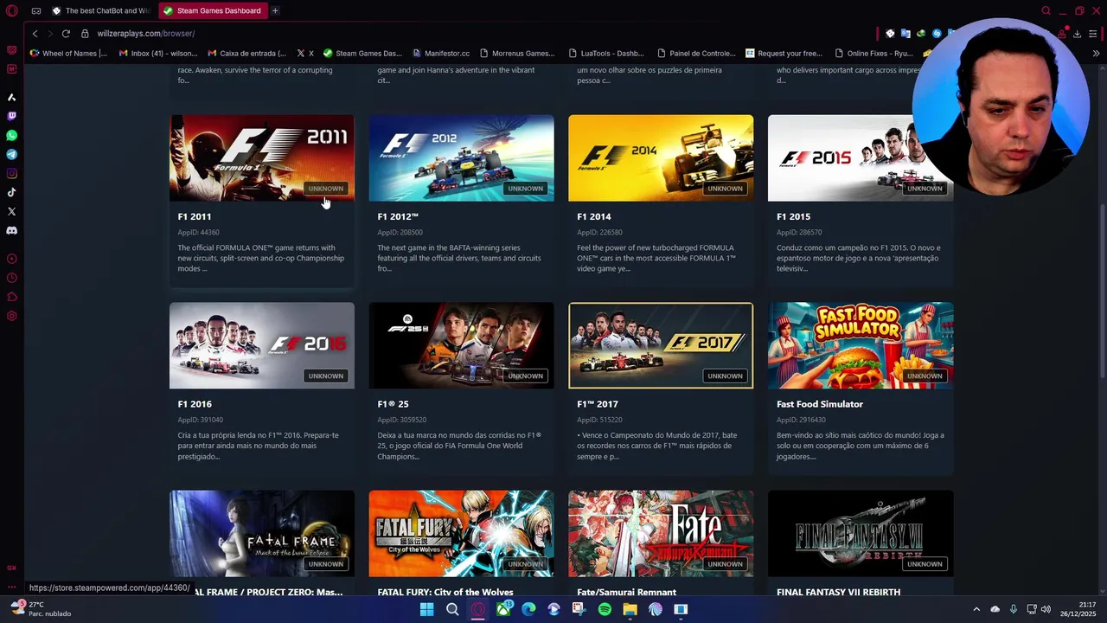This screenshot has height=623, width=1107.
Task: Open the Fate/Samurai Remnant thumbnail
Action: click(661, 534)
